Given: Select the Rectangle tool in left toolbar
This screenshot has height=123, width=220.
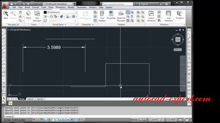Looking at the screenshot, I should coord(4,45).
